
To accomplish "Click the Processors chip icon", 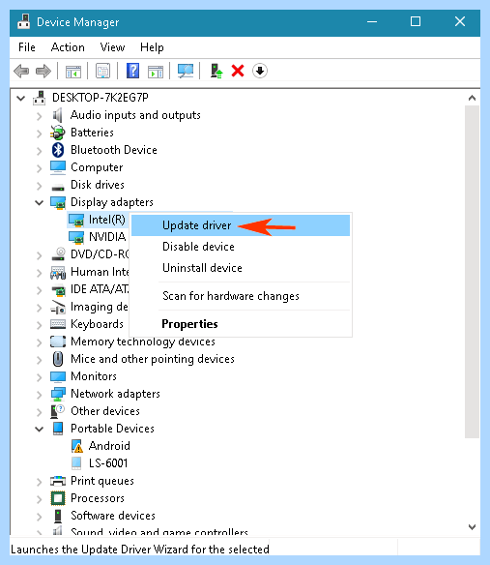I will [x=58, y=498].
